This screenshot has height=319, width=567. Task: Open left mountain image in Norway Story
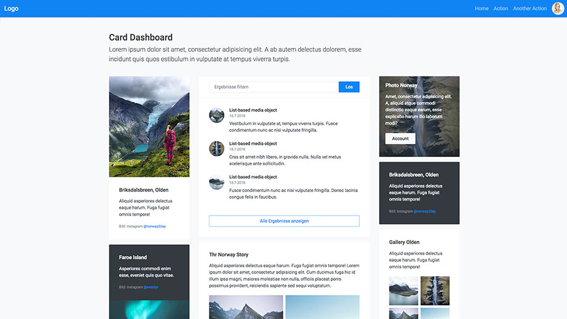click(x=246, y=307)
